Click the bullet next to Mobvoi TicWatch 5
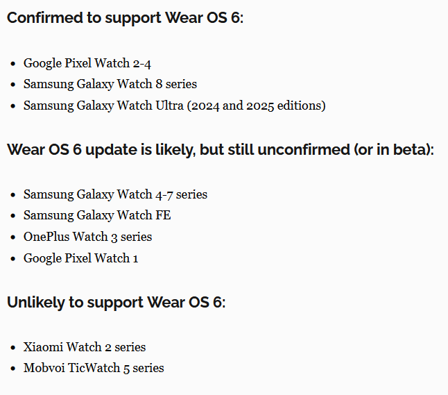 point(13,369)
